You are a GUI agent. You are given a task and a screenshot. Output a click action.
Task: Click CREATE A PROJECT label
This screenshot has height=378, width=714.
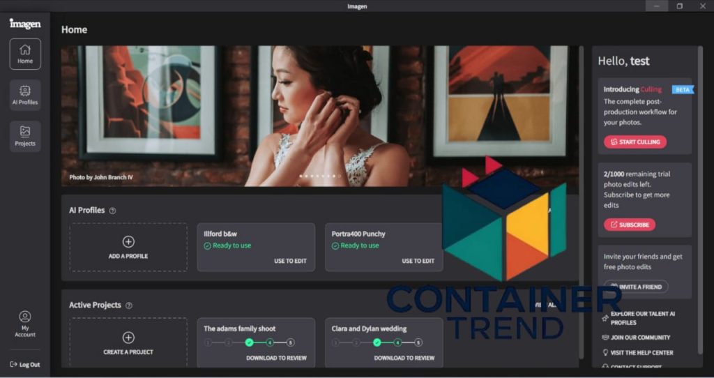point(128,352)
